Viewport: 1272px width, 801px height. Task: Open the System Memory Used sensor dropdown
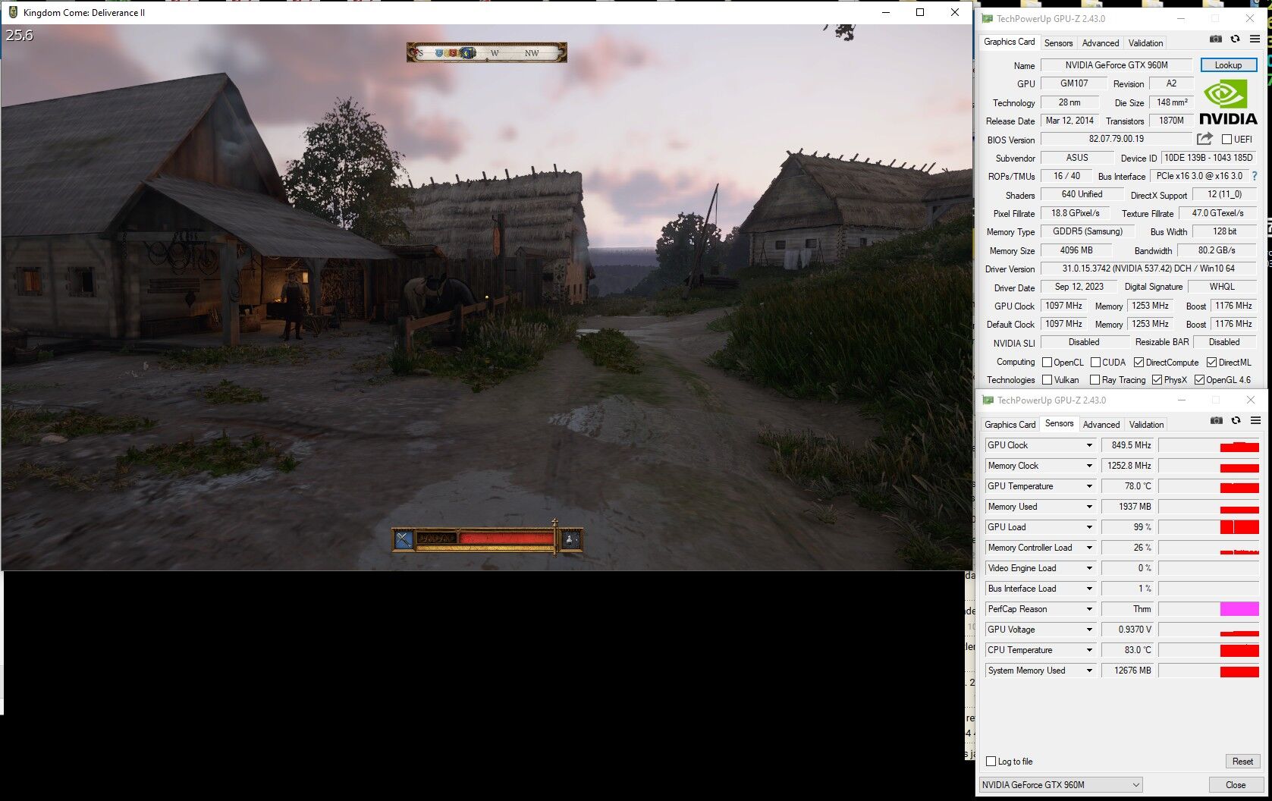(x=1089, y=671)
